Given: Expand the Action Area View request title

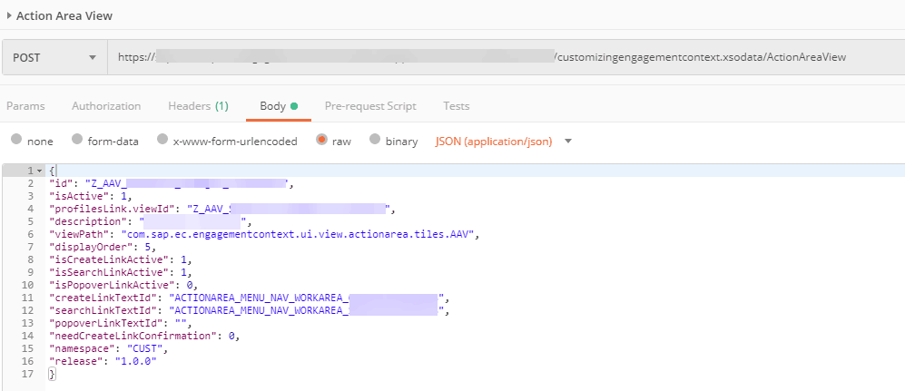Looking at the screenshot, I should [9, 15].
